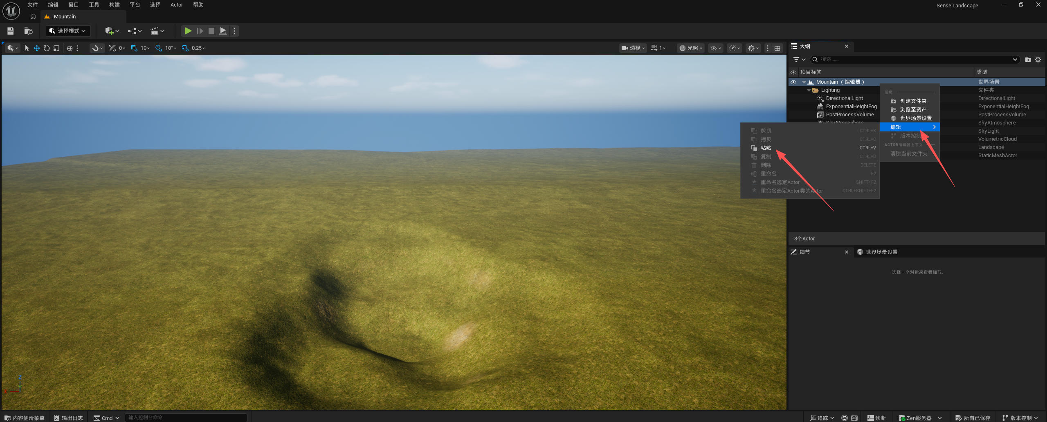The image size is (1047, 422).
Task: Click the add folder icon in outliner
Action: click(x=1028, y=60)
